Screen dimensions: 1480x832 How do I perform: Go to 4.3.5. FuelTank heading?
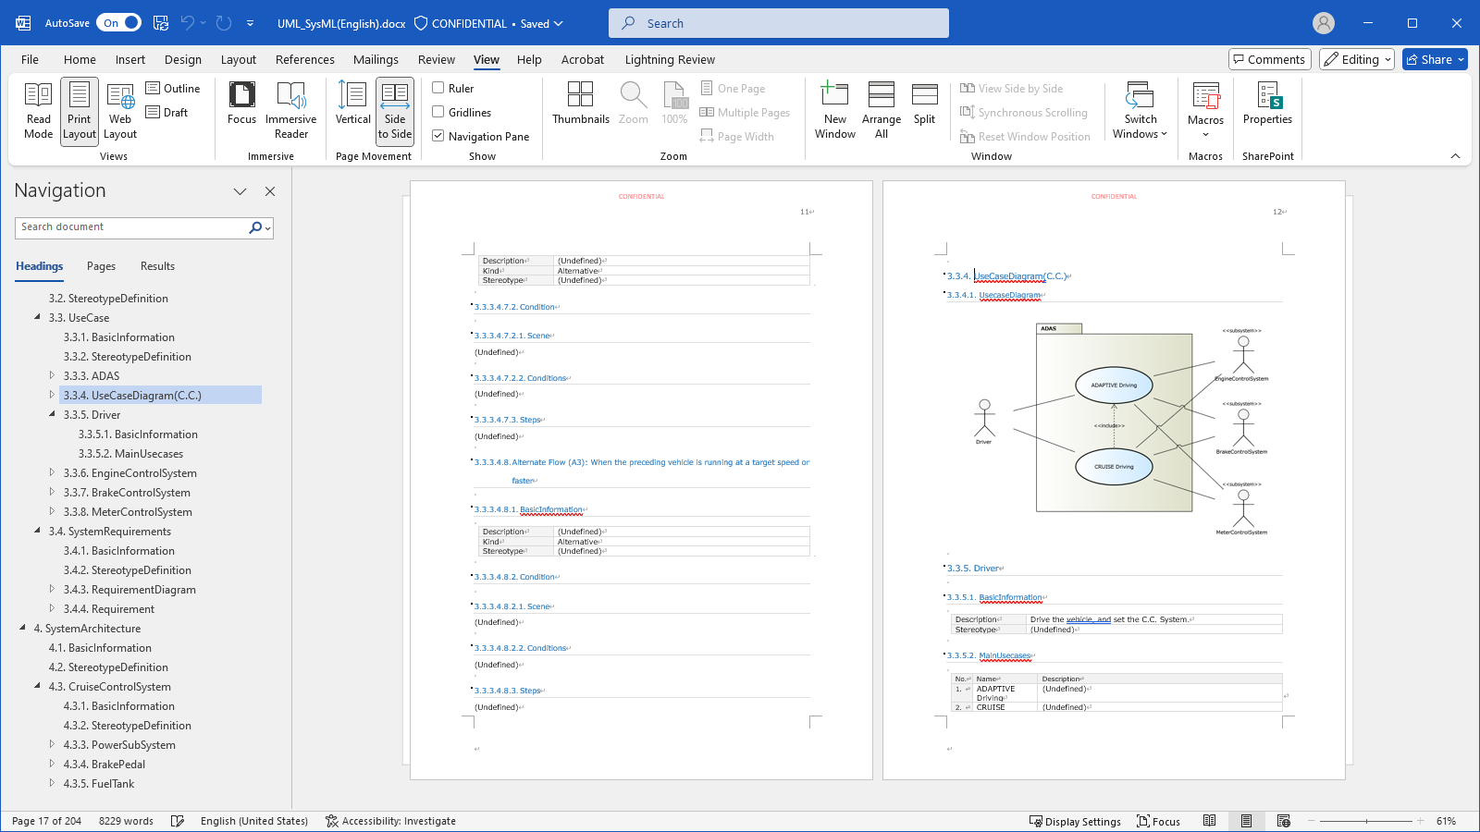[x=99, y=784]
